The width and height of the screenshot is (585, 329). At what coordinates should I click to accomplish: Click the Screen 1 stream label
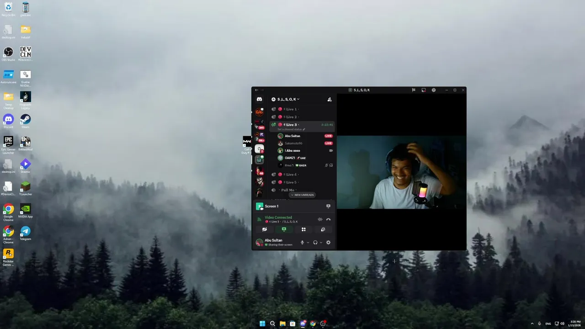(x=271, y=206)
